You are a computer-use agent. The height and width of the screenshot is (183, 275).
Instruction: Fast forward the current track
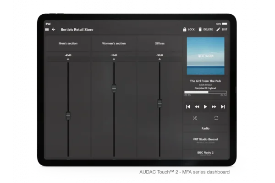point(214,107)
